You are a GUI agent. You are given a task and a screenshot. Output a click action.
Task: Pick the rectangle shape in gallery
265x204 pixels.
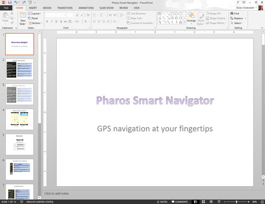coord(172,14)
